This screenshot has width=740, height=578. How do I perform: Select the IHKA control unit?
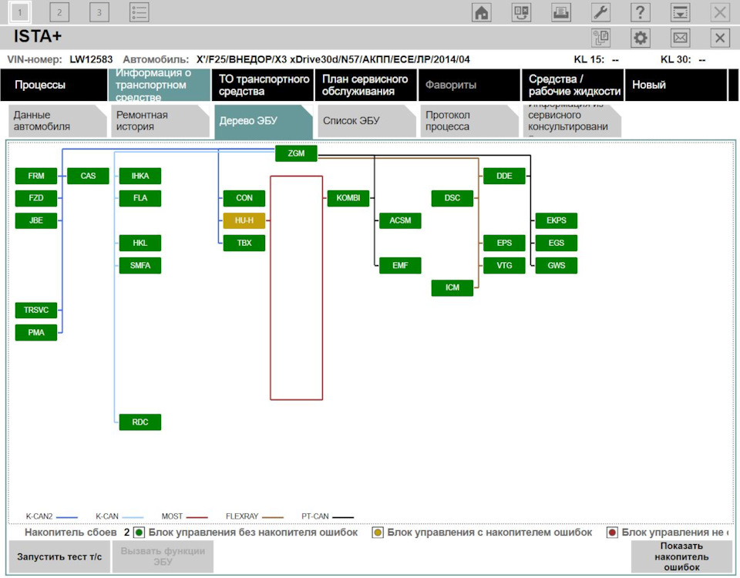[x=140, y=176]
